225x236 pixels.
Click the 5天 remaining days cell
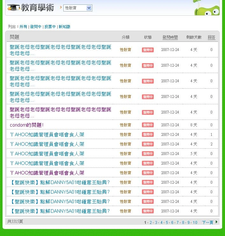pos(194,154)
